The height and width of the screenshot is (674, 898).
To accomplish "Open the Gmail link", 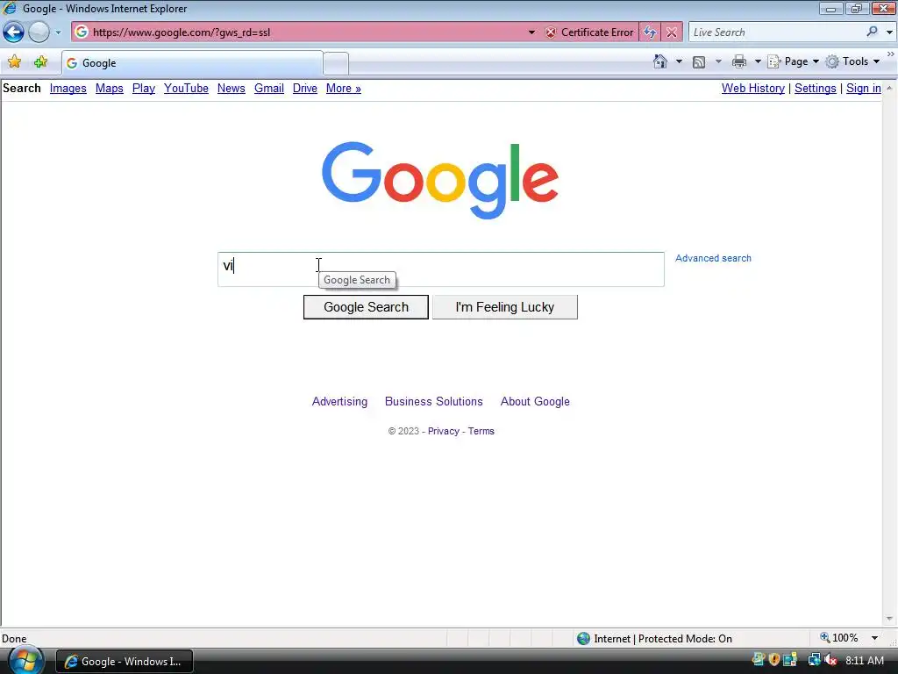I will click(x=269, y=89).
